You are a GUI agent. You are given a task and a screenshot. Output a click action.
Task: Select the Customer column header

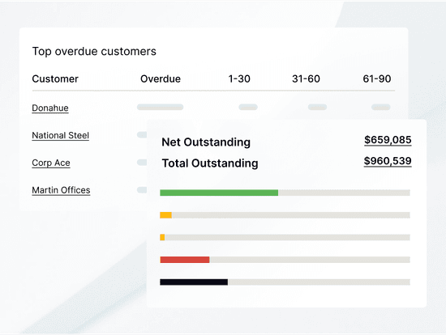[55, 78]
